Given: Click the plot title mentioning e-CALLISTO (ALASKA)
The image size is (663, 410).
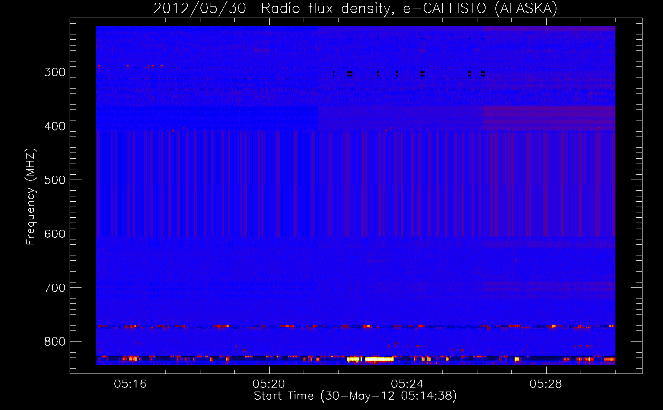Looking at the screenshot, I should coord(355,8).
